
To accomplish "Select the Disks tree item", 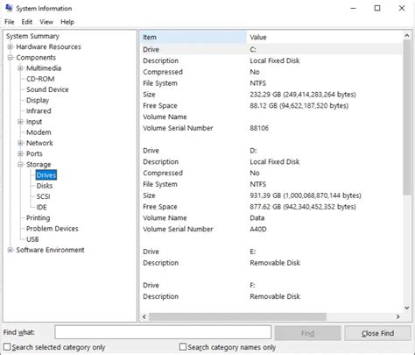I will click(x=45, y=186).
